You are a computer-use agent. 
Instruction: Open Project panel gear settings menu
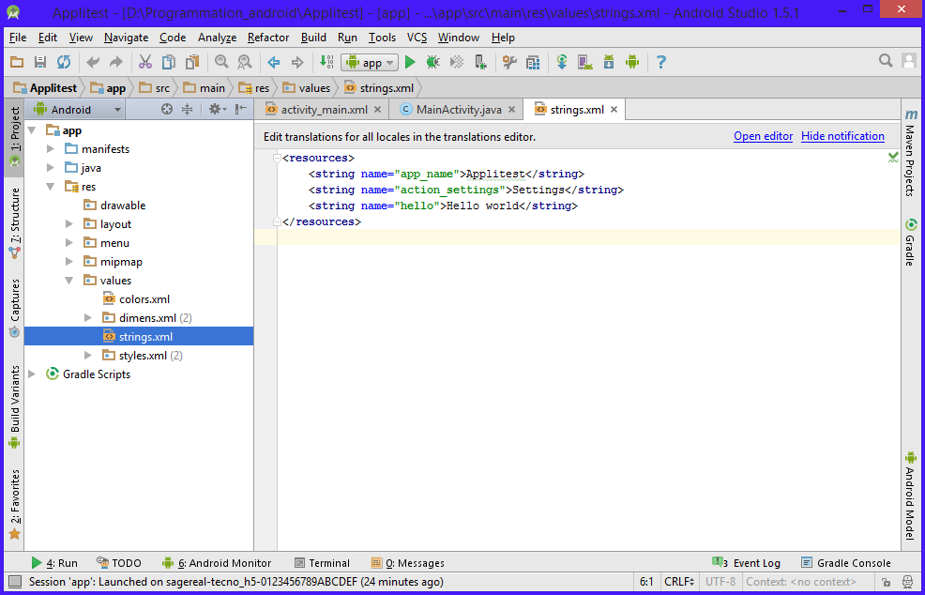point(217,109)
